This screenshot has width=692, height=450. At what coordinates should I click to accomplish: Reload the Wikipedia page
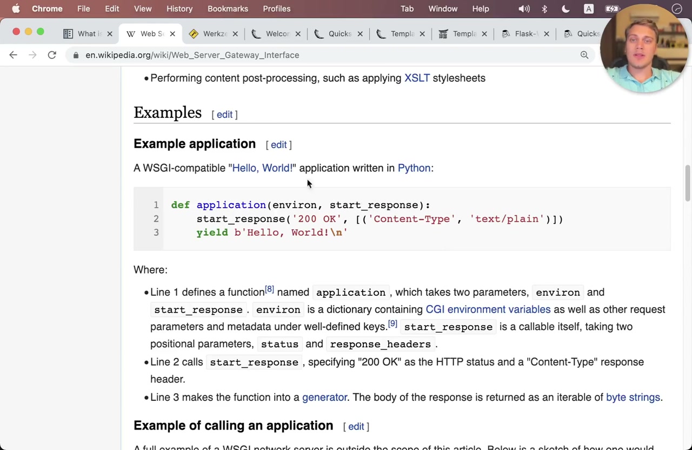click(52, 55)
